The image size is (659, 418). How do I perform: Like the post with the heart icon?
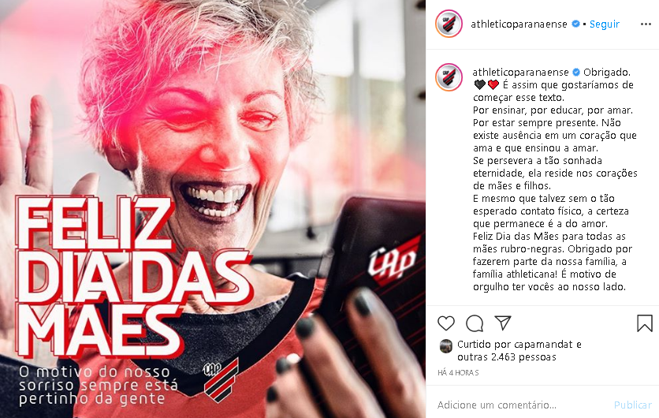click(x=446, y=323)
